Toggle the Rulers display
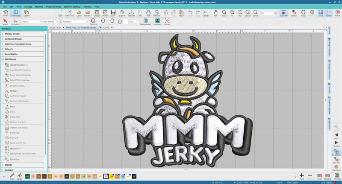 329,13
